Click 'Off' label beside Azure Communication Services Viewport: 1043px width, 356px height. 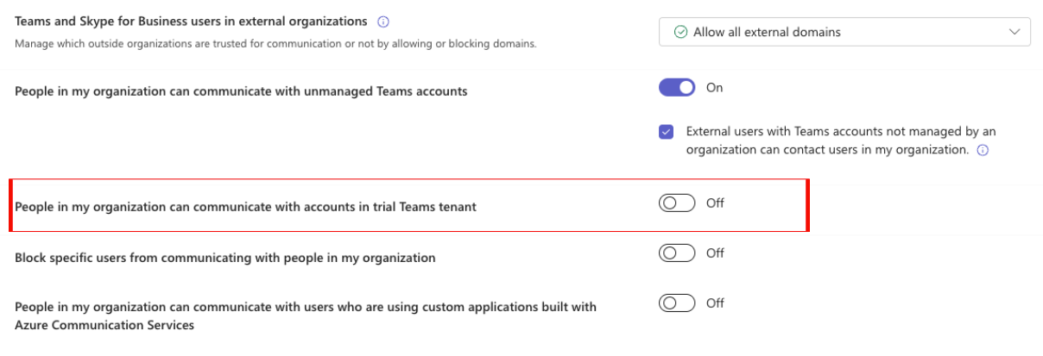point(715,303)
